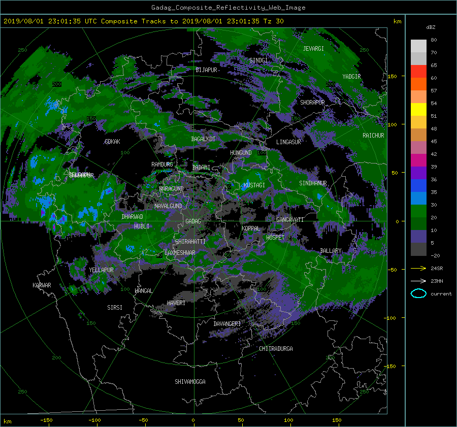457x427 pixels.
Task: Click the SHIVAMOGGA city label
Action: 190,382
